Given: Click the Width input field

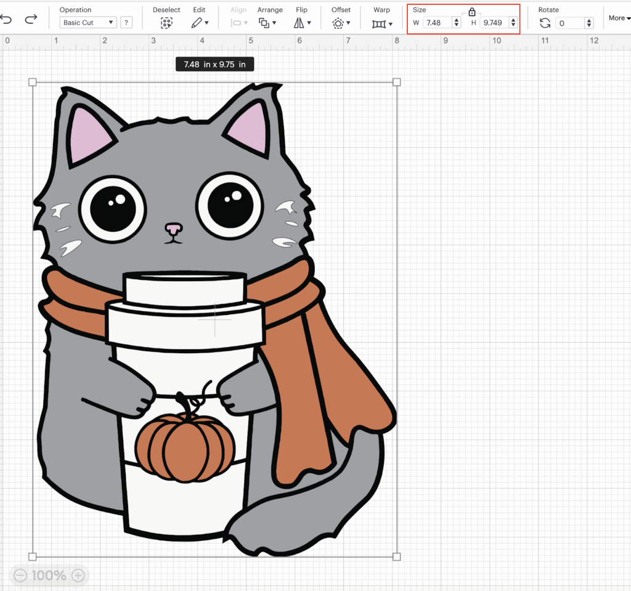Looking at the screenshot, I should (x=437, y=23).
